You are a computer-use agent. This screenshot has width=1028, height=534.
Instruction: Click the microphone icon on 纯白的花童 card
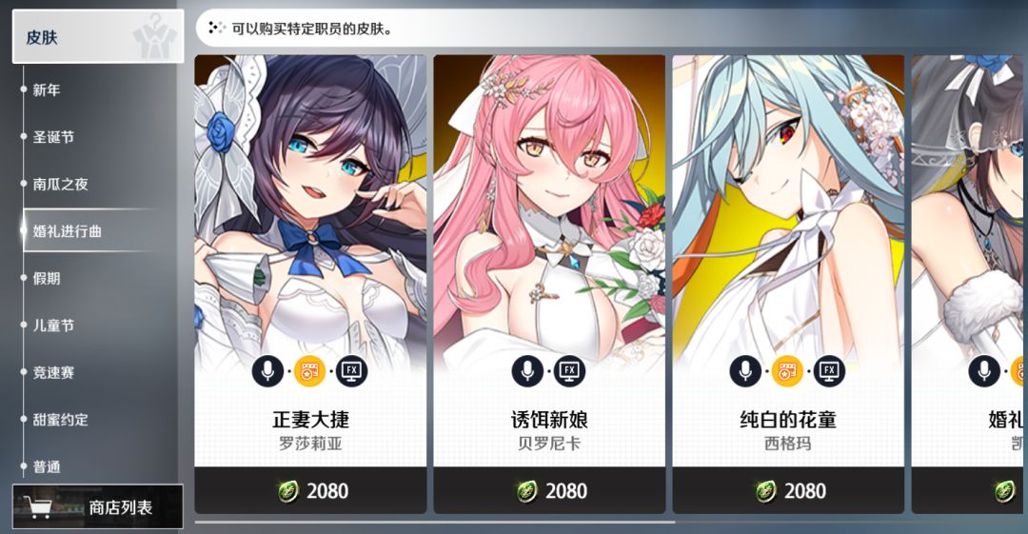click(745, 371)
